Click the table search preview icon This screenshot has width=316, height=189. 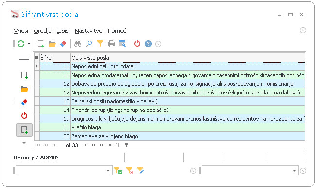(123, 44)
